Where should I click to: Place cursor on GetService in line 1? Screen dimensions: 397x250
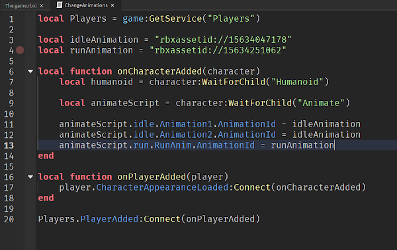[175, 18]
